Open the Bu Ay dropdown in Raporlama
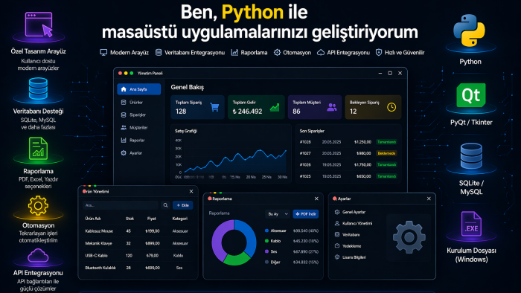The height and width of the screenshot is (293, 521). tap(278, 214)
